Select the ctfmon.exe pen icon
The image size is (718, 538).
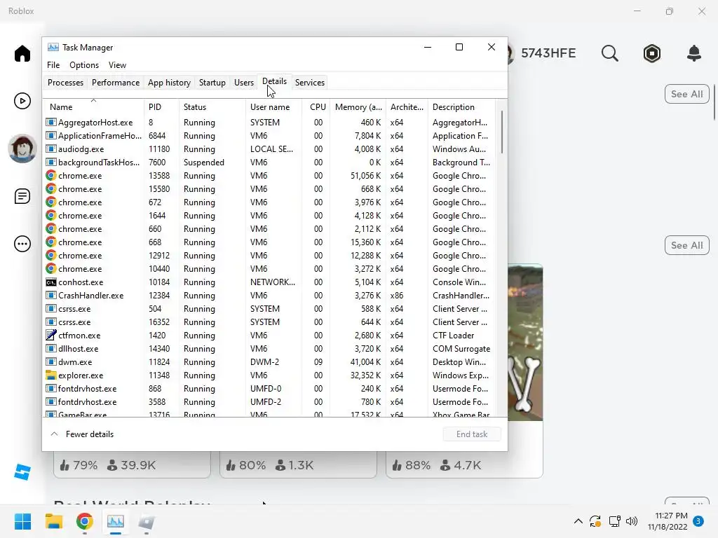tap(50, 336)
